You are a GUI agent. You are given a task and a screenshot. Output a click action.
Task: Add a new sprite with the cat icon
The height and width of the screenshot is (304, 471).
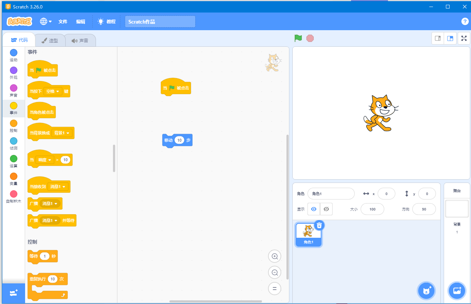(426, 290)
